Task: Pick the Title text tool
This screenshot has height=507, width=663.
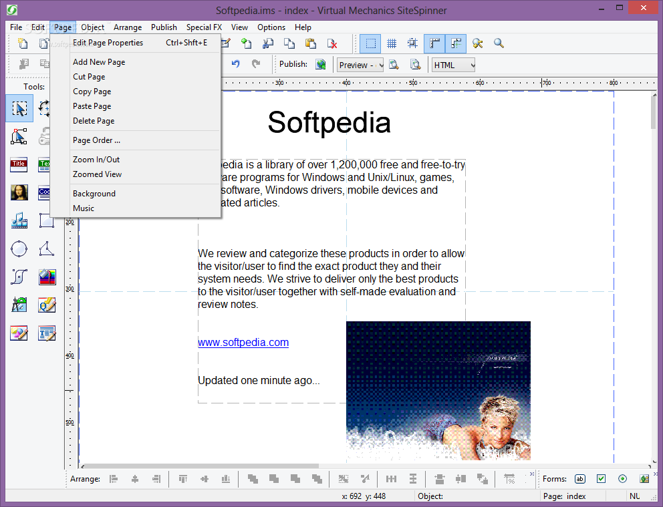Action: [19, 165]
